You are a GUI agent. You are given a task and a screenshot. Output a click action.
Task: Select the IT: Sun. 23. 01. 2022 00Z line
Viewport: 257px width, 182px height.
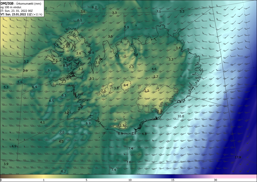point(16,11)
